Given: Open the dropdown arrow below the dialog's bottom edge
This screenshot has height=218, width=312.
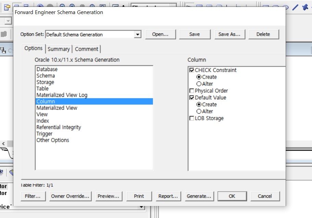Looking at the screenshot, I should tap(141, 207).
